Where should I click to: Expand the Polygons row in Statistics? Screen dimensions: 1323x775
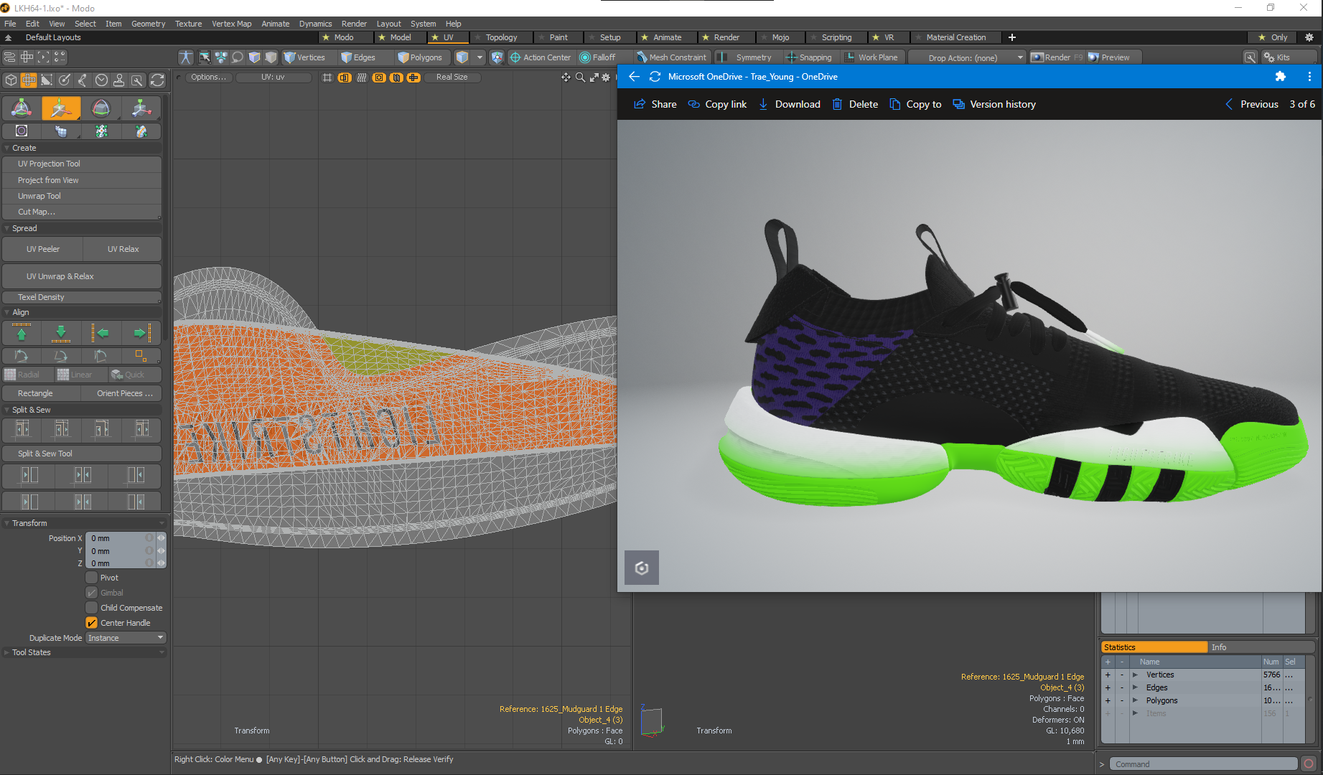click(1135, 700)
